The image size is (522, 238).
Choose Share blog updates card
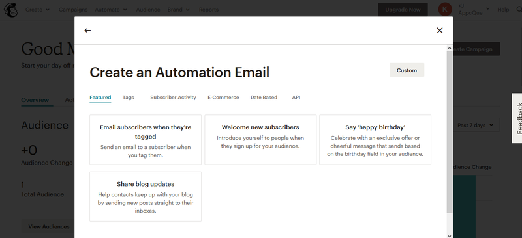[x=146, y=196]
